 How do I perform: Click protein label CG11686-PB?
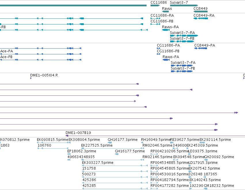coord(168,51)
